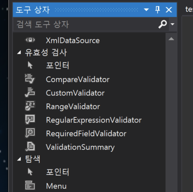This screenshot has height=192, width=193.
Task: Select the RangeValidator label
Action: tap(73, 107)
